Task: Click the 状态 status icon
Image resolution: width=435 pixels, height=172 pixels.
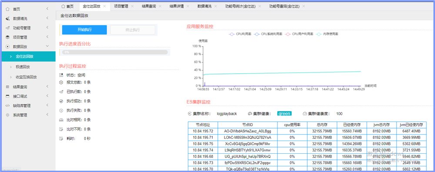Action: pyautogui.click(x=61, y=75)
